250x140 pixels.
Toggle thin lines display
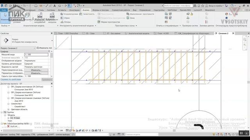(70, 6)
